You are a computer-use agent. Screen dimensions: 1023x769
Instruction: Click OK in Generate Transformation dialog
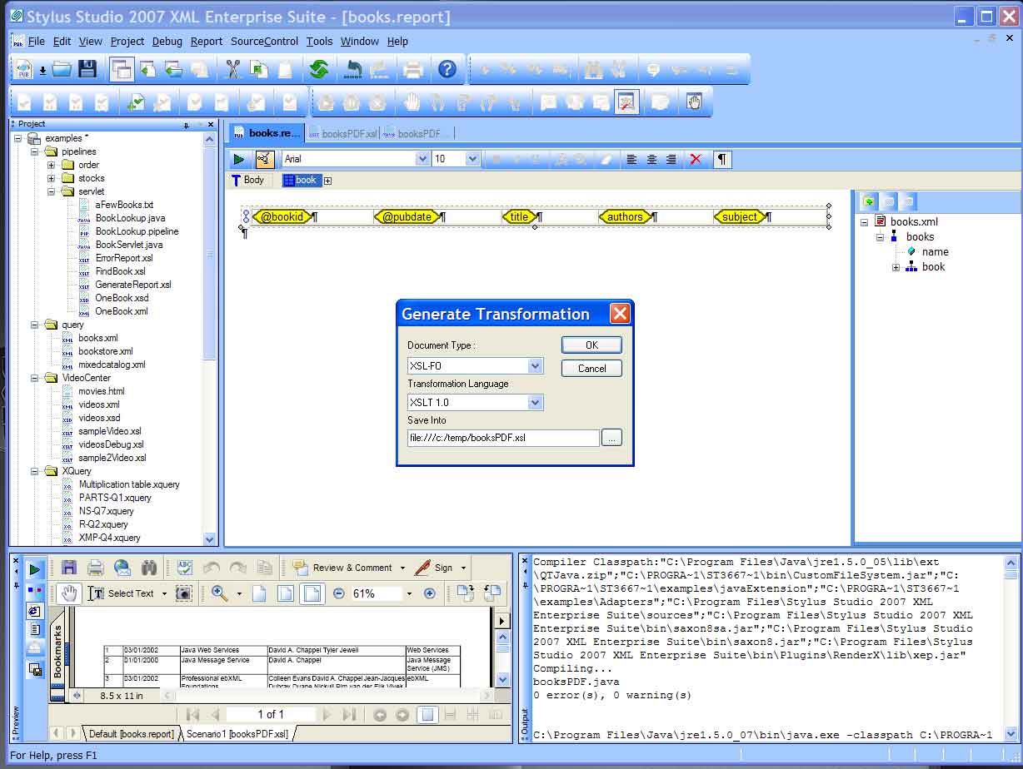coord(591,345)
